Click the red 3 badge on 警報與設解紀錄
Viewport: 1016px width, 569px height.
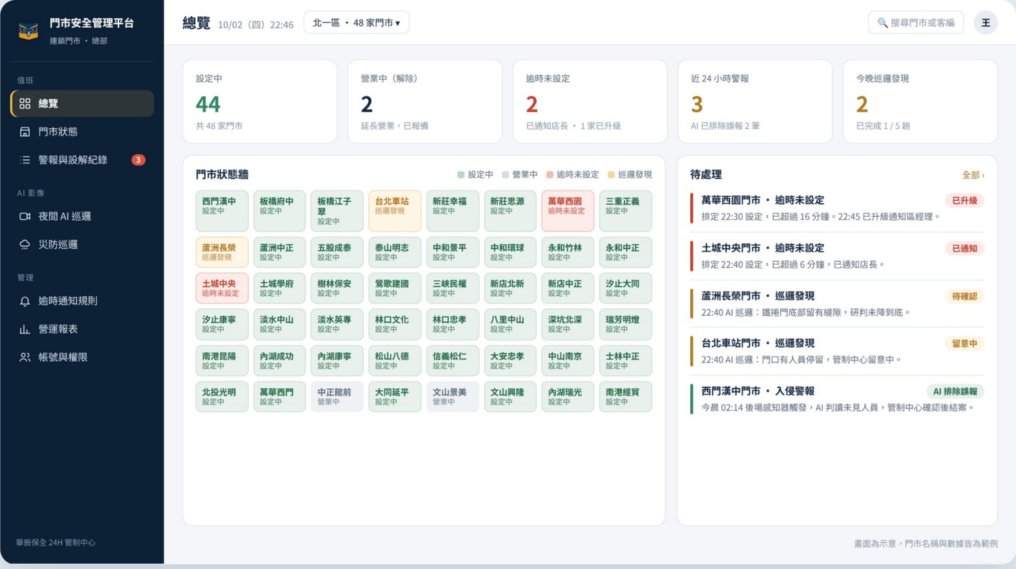coord(138,160)
